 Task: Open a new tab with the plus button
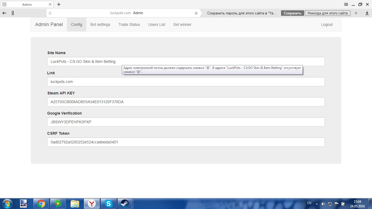pyautogui.click(x=59, y=4)
